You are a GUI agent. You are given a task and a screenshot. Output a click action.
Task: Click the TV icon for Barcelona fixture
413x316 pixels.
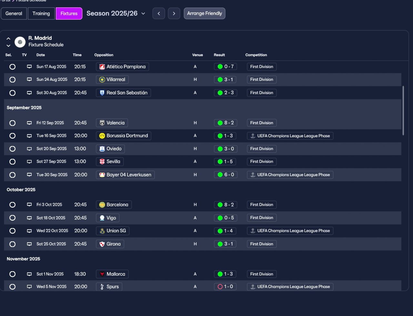(29, 205)
